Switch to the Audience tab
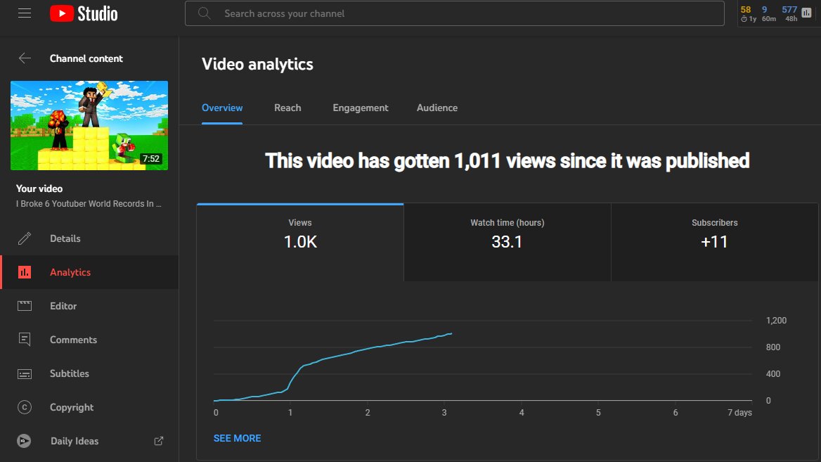 (x=437, y=108)
